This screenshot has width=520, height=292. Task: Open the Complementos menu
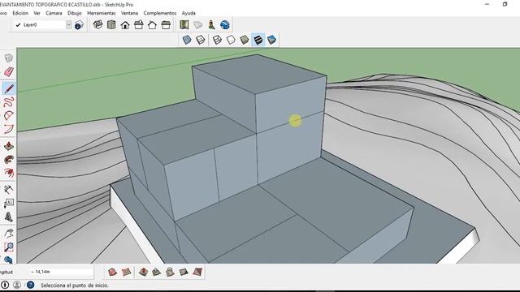click(x=160, y=13)
